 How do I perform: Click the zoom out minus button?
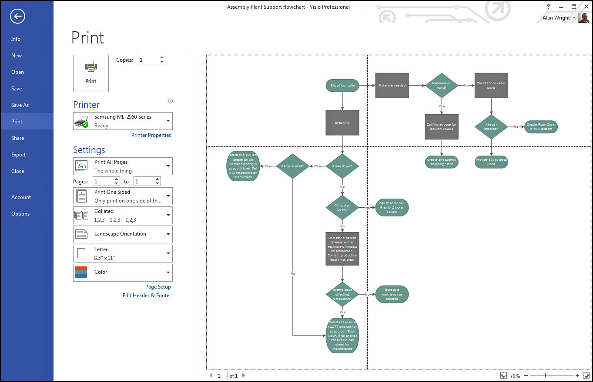[526, 375]
